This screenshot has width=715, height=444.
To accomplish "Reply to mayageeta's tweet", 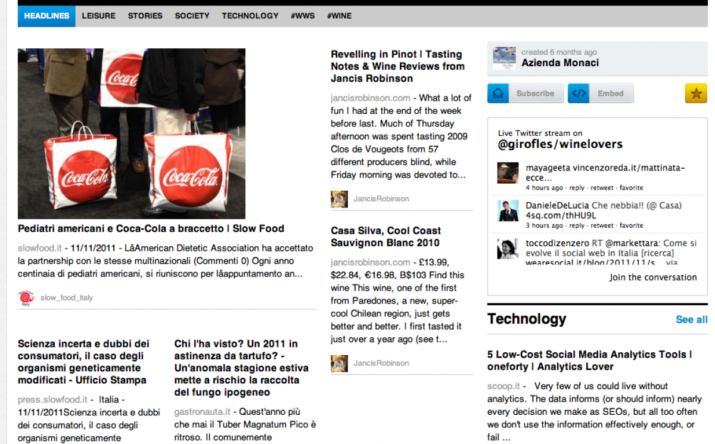I will tap(577, 188).
